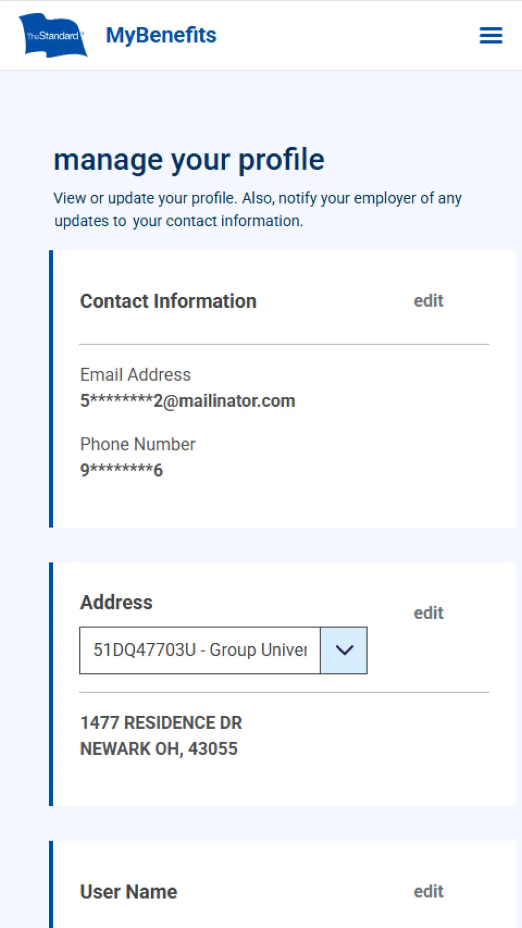The height and width of the screenshot is (928, 522).
Task: Click the NEWARK OH, 43055 line
Action: tap(159, 749)
